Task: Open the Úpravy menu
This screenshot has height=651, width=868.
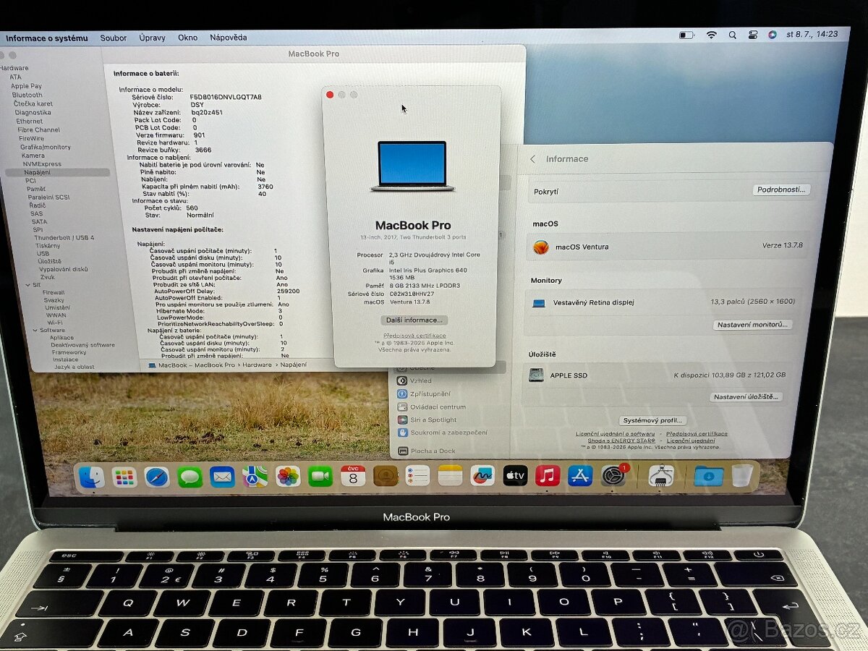Action: 152,38
